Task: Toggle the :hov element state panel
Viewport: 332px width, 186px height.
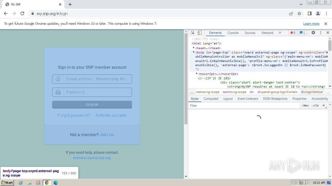Action: coord(305,106)
